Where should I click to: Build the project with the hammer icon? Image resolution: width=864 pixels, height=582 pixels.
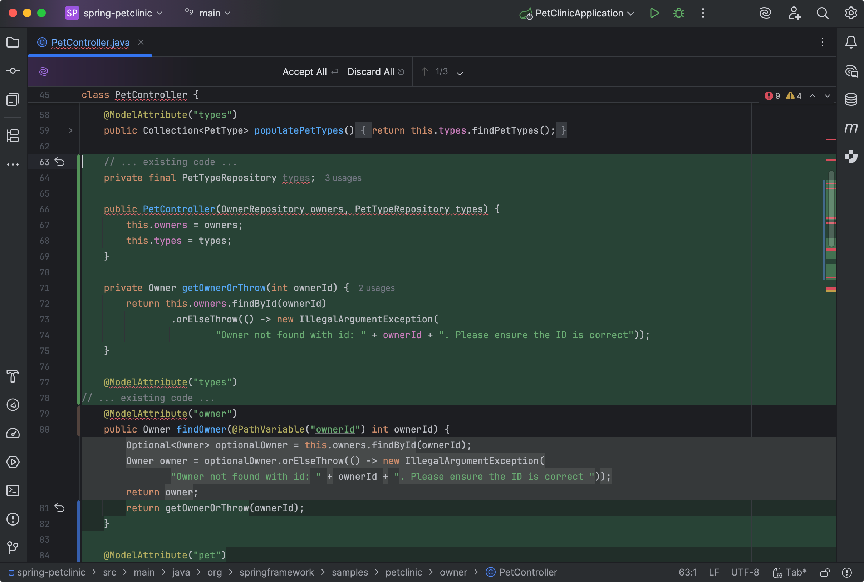coord(13,376)
